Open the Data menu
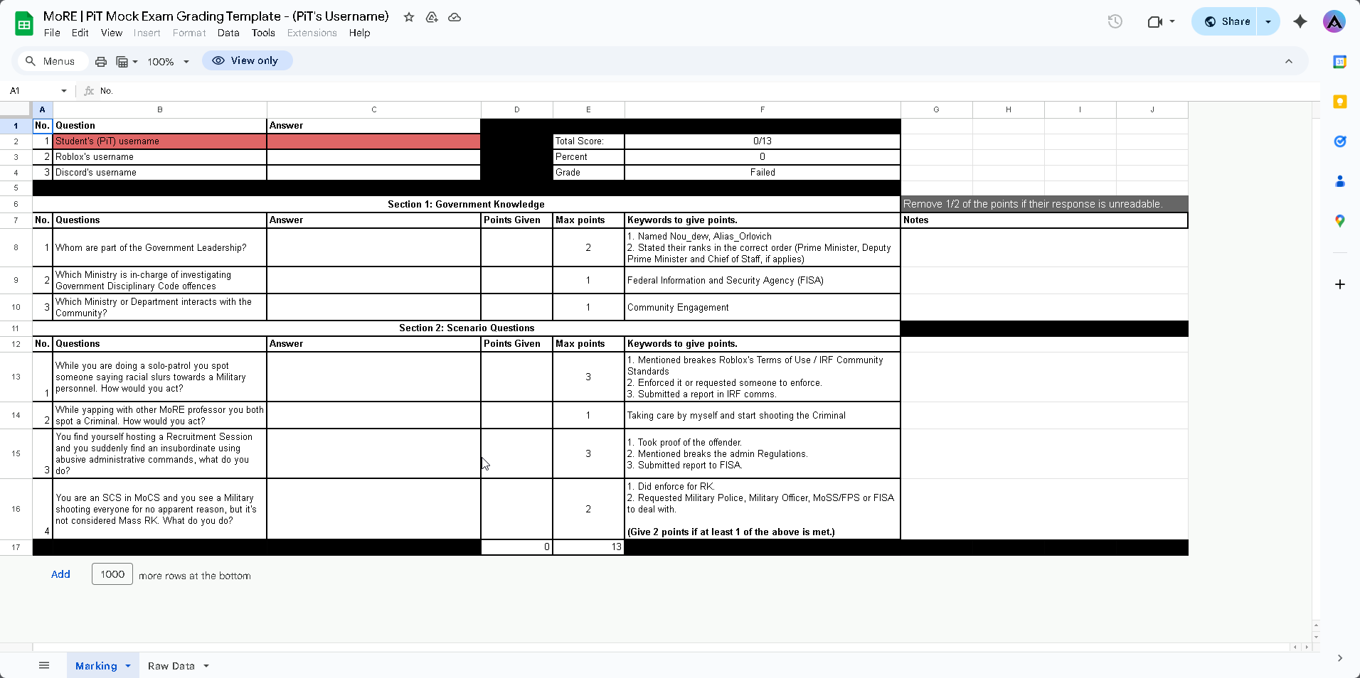1360x678 pixels. (x=228, y=33)
